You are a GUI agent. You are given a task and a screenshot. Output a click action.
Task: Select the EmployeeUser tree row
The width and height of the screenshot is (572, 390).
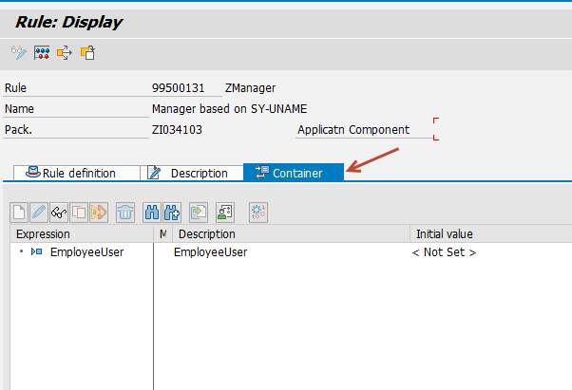[86, 252]
